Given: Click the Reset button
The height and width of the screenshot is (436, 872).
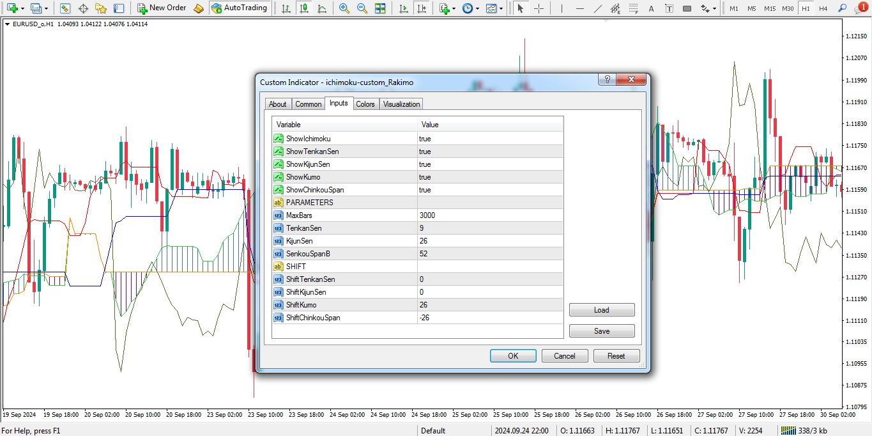Looking at the screenshot, I should [x=616, y=356].
